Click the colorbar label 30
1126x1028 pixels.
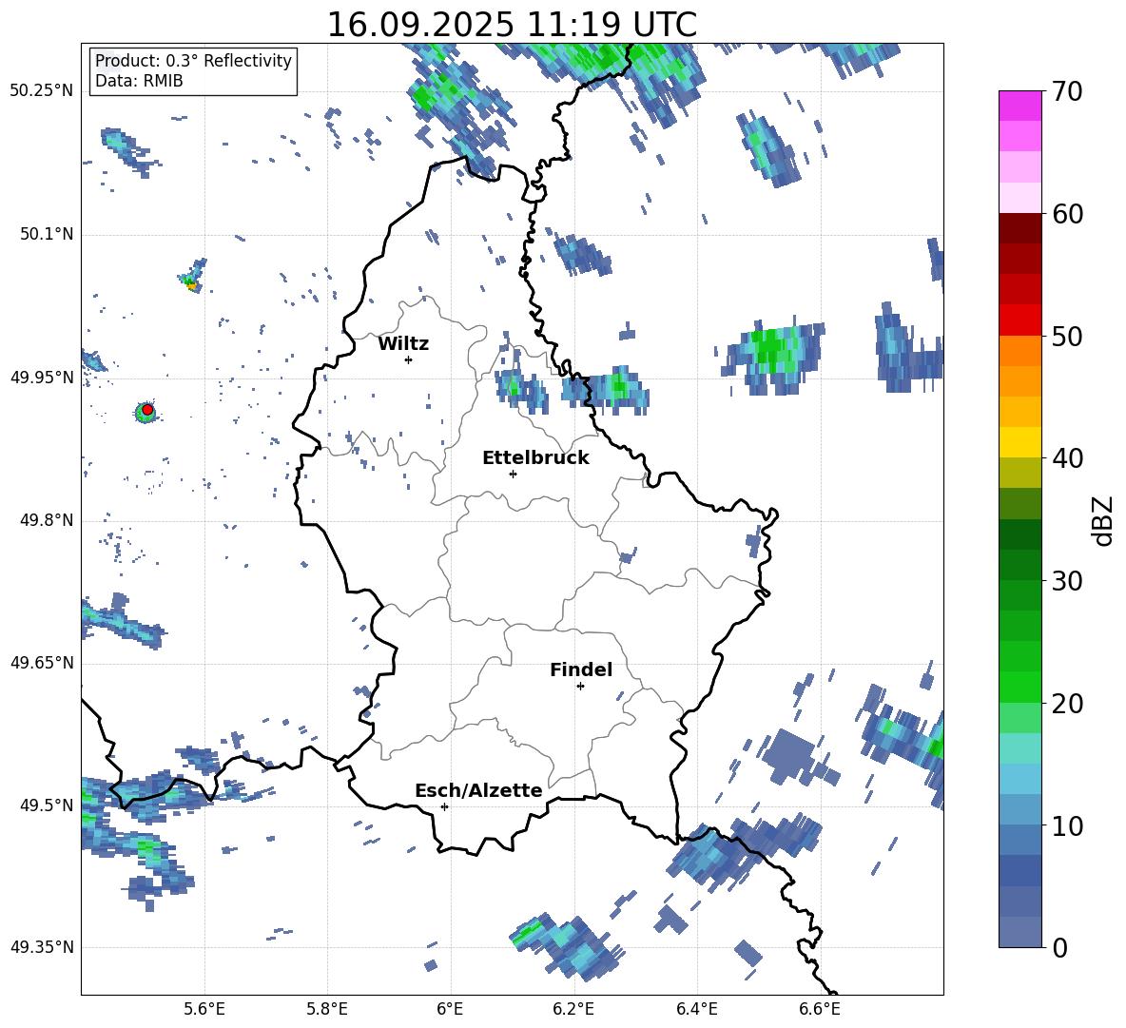[x=1067, y=580]
